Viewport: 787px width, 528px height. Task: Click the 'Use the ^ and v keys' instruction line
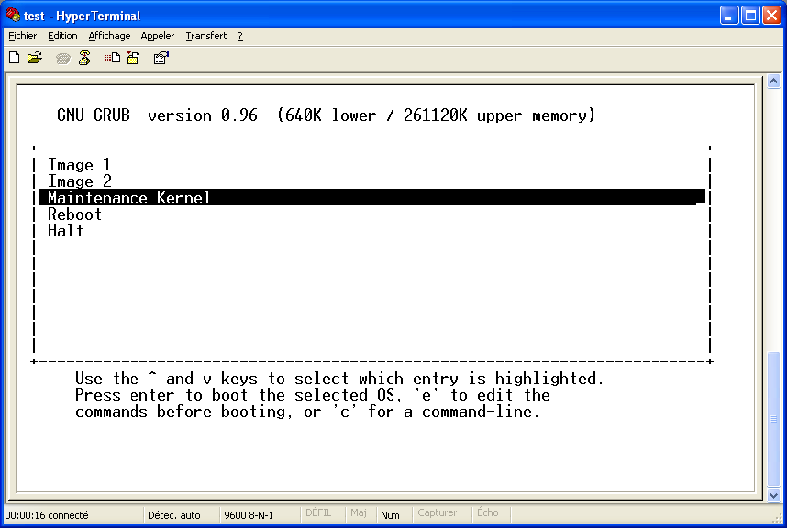pyautogui.click(x=338, y=379)
